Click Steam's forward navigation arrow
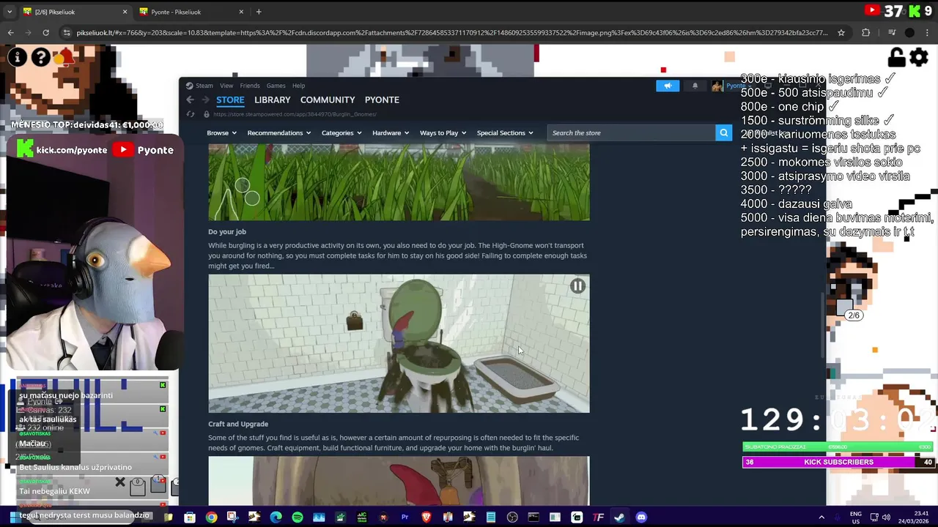This screenshot has height=527, width=938. [206, 100]
